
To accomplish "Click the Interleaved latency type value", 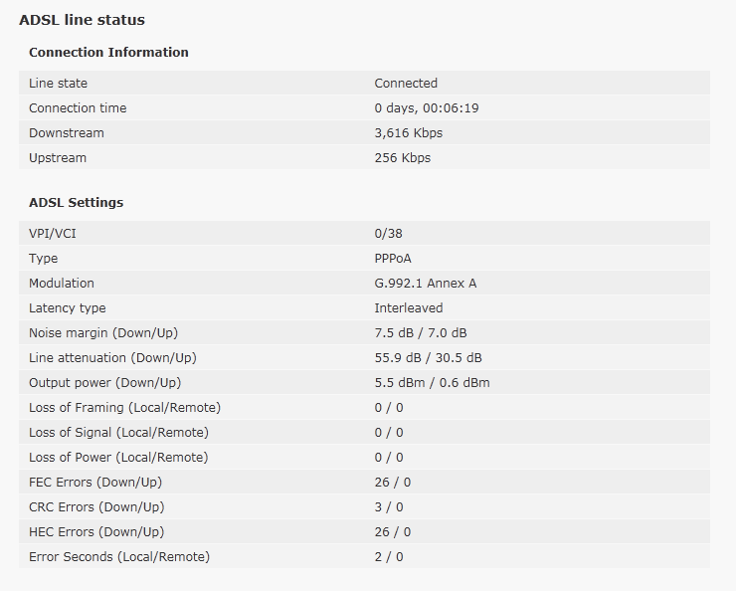I will pyautogui.click(x=408, y=308).
